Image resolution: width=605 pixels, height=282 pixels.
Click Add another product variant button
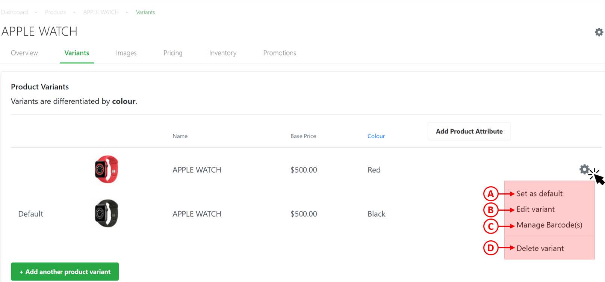65,271
